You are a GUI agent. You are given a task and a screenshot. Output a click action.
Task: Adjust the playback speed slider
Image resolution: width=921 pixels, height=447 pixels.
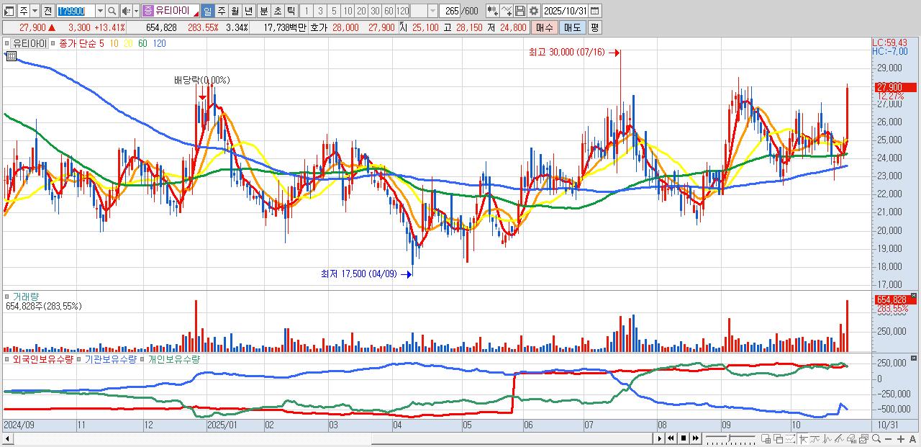(730, 438)
